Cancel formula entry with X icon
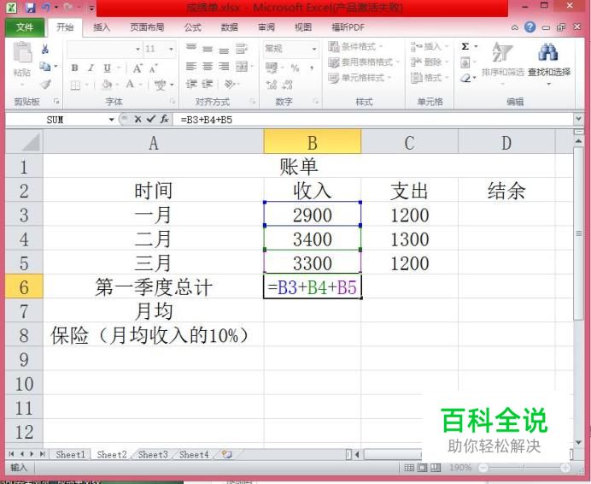 coord(138,120)
